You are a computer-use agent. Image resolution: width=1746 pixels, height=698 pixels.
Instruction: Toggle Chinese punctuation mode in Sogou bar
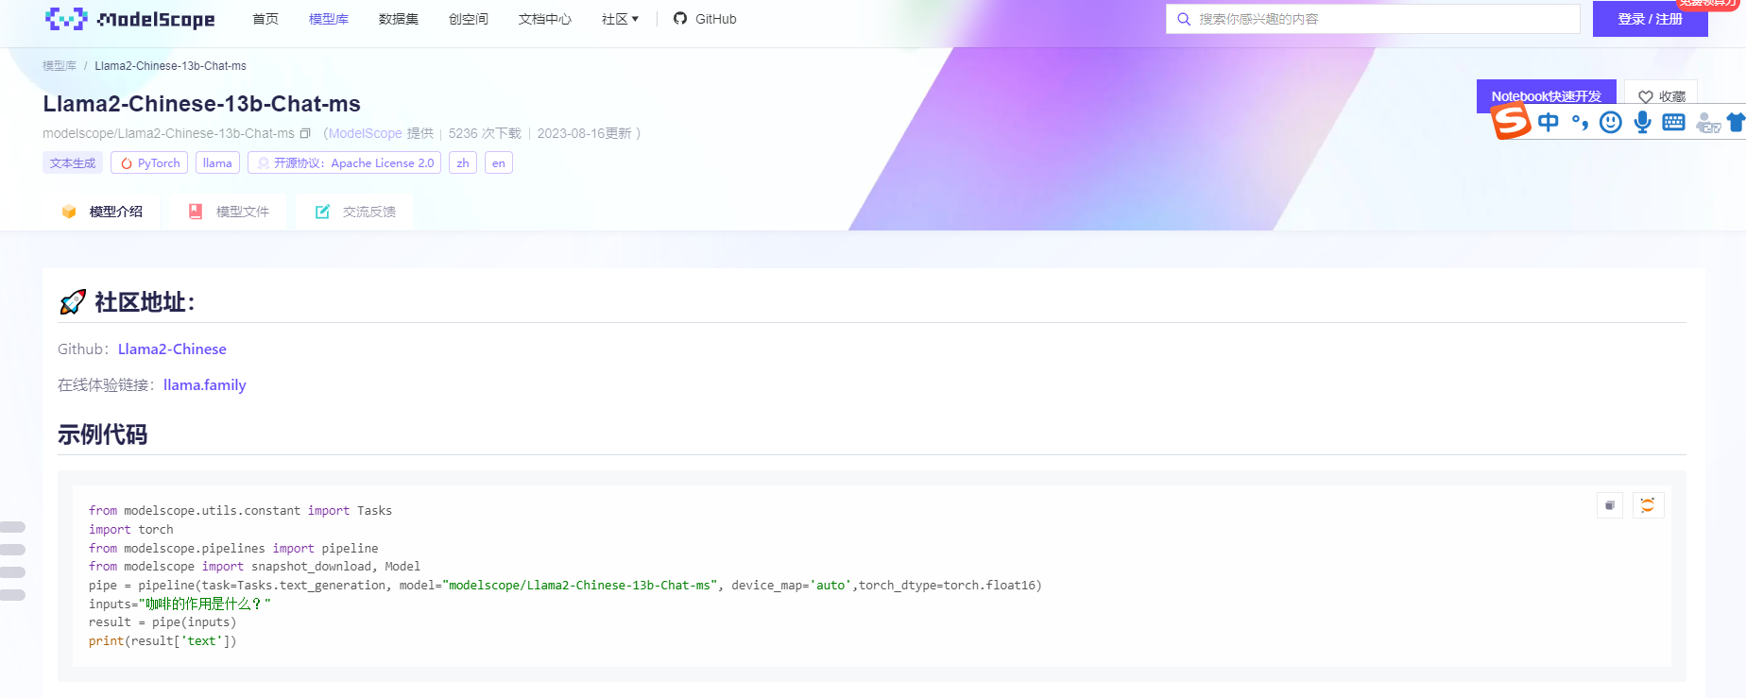[1580, 122]
